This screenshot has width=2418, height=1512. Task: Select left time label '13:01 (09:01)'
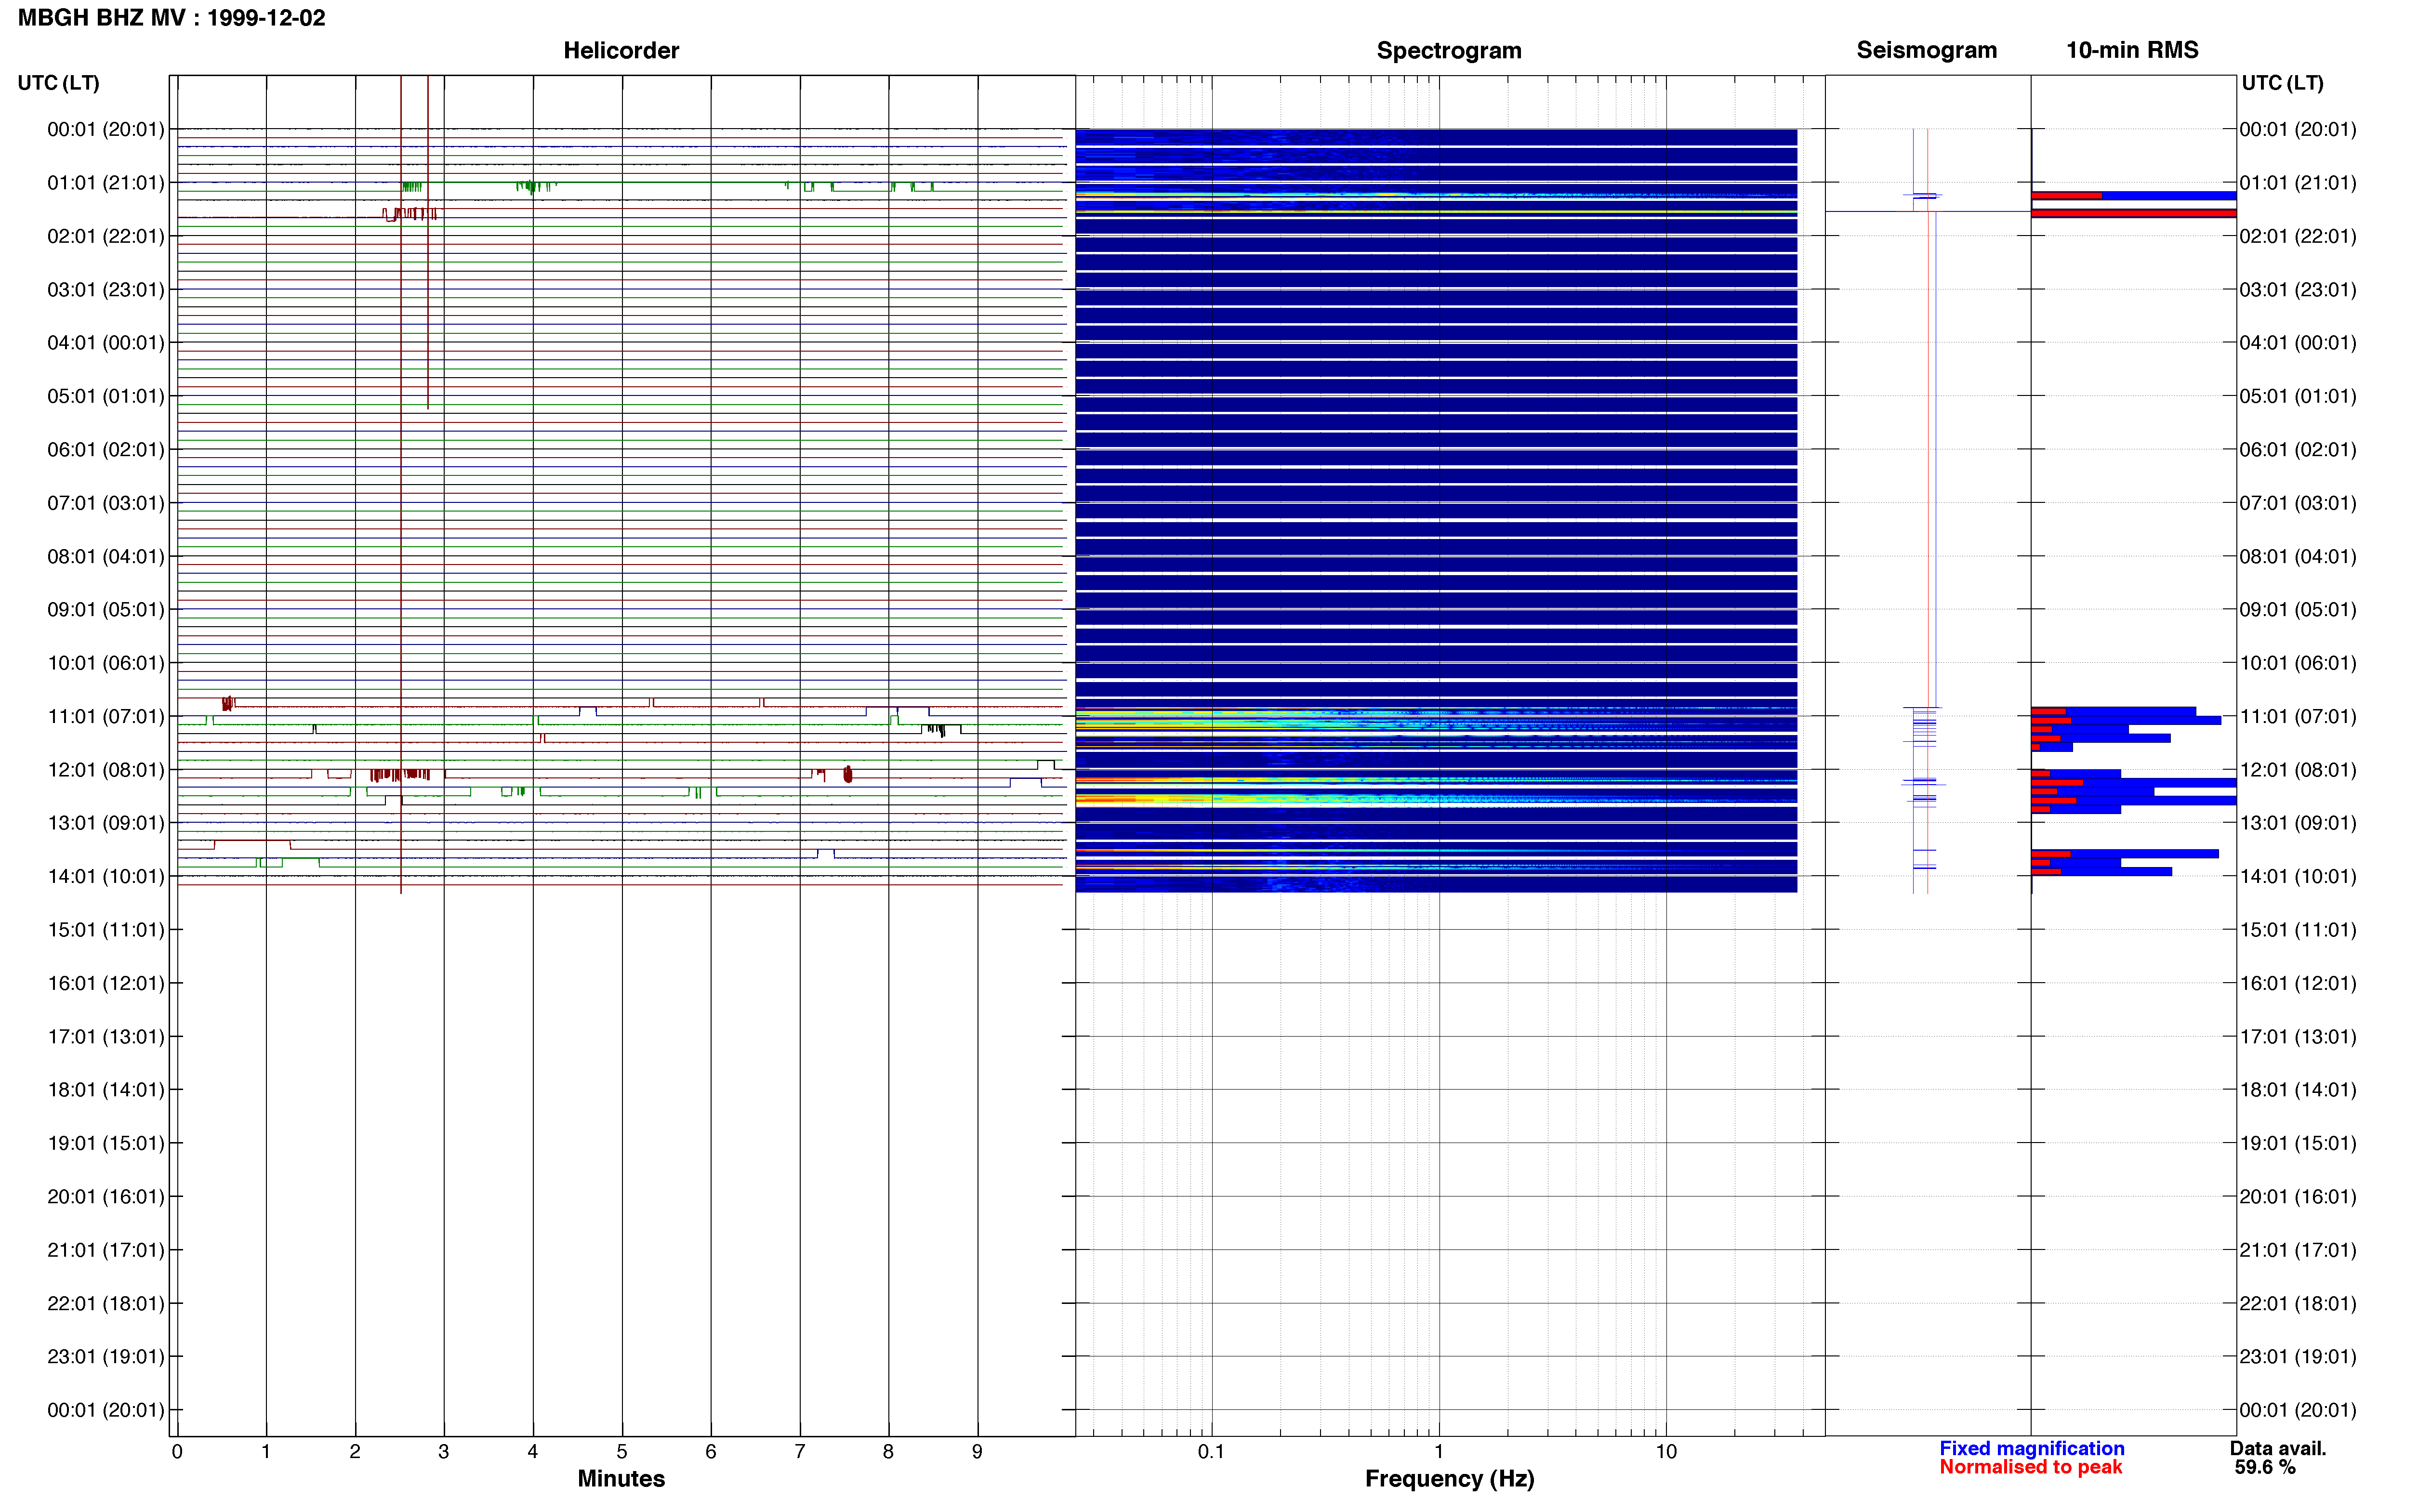click(x=106, y=823)
